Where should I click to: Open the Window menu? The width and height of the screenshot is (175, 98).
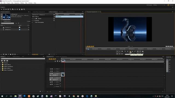(30, 3)
